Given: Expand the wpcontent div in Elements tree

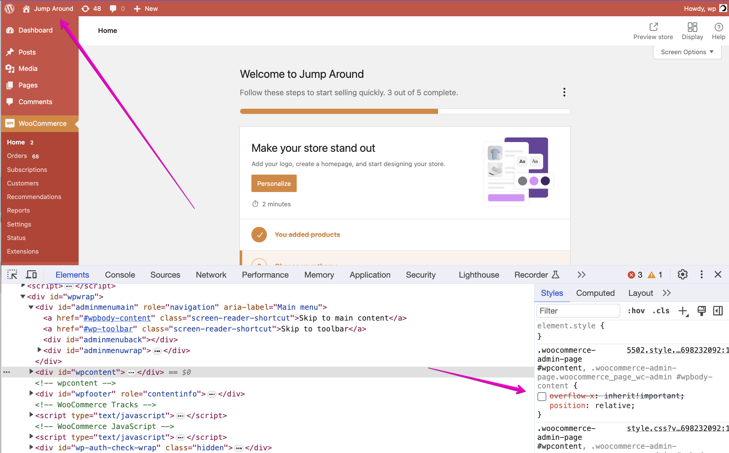Looking at the screenshot, I should click(31, 371).
